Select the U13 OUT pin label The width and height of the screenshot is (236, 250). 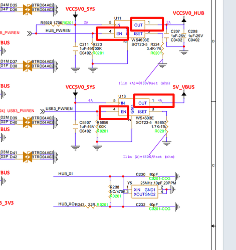coord(142,103)
